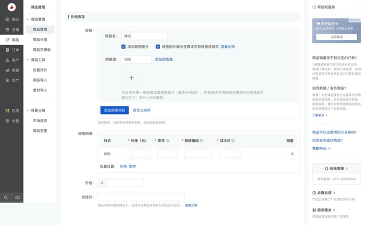Go to 数据 data section in sidebar
365x225 pixels.
(x=12, y=70)
